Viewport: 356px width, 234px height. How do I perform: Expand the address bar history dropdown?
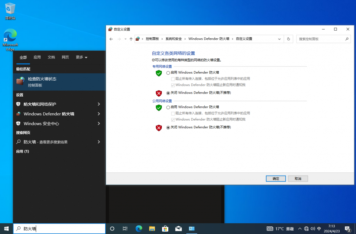280,39
